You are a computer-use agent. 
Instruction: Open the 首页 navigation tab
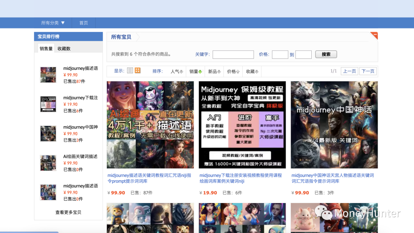pos(84,23)
